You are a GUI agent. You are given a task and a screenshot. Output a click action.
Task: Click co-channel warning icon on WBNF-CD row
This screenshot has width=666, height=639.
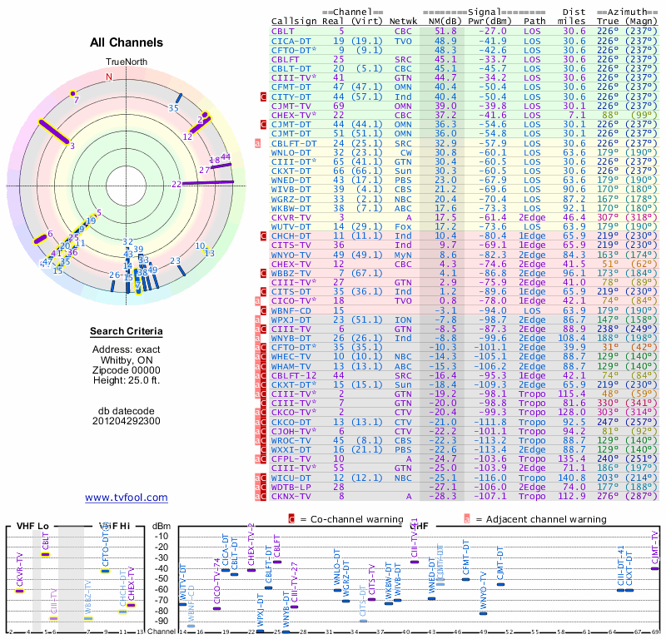point(263,310)
